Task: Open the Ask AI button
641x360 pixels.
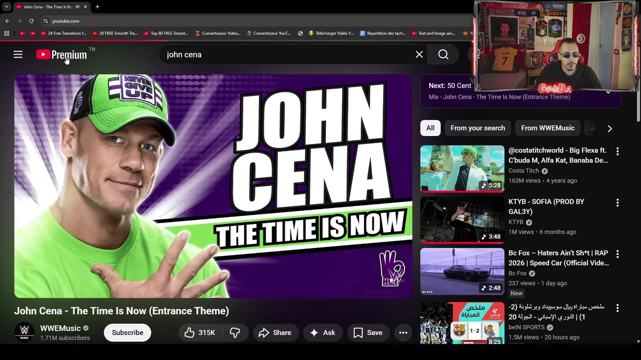Action: [323, 332]
